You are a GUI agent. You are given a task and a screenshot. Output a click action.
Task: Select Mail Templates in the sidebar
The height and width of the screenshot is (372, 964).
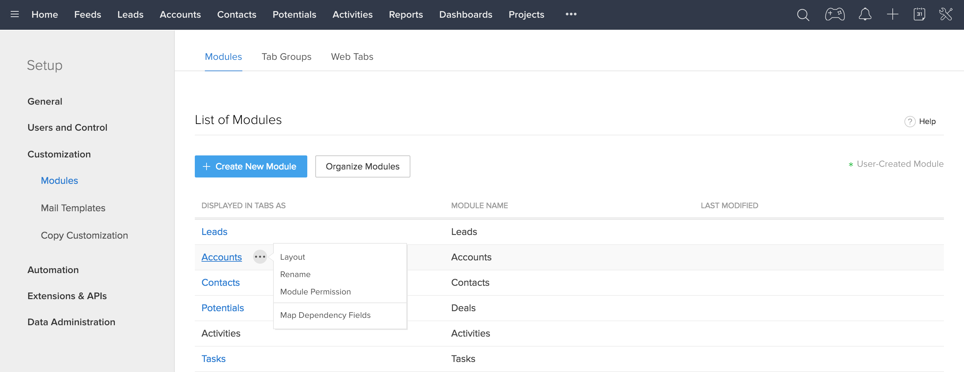73,208
